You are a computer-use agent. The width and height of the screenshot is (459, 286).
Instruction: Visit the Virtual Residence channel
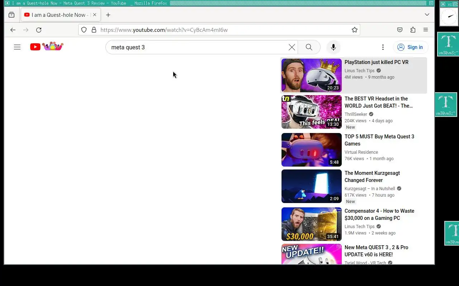tap(361, 152)
